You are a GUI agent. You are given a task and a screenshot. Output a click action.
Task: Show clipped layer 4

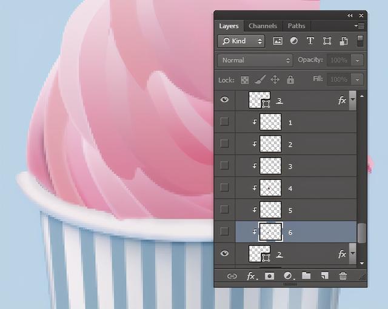point(224,187)
